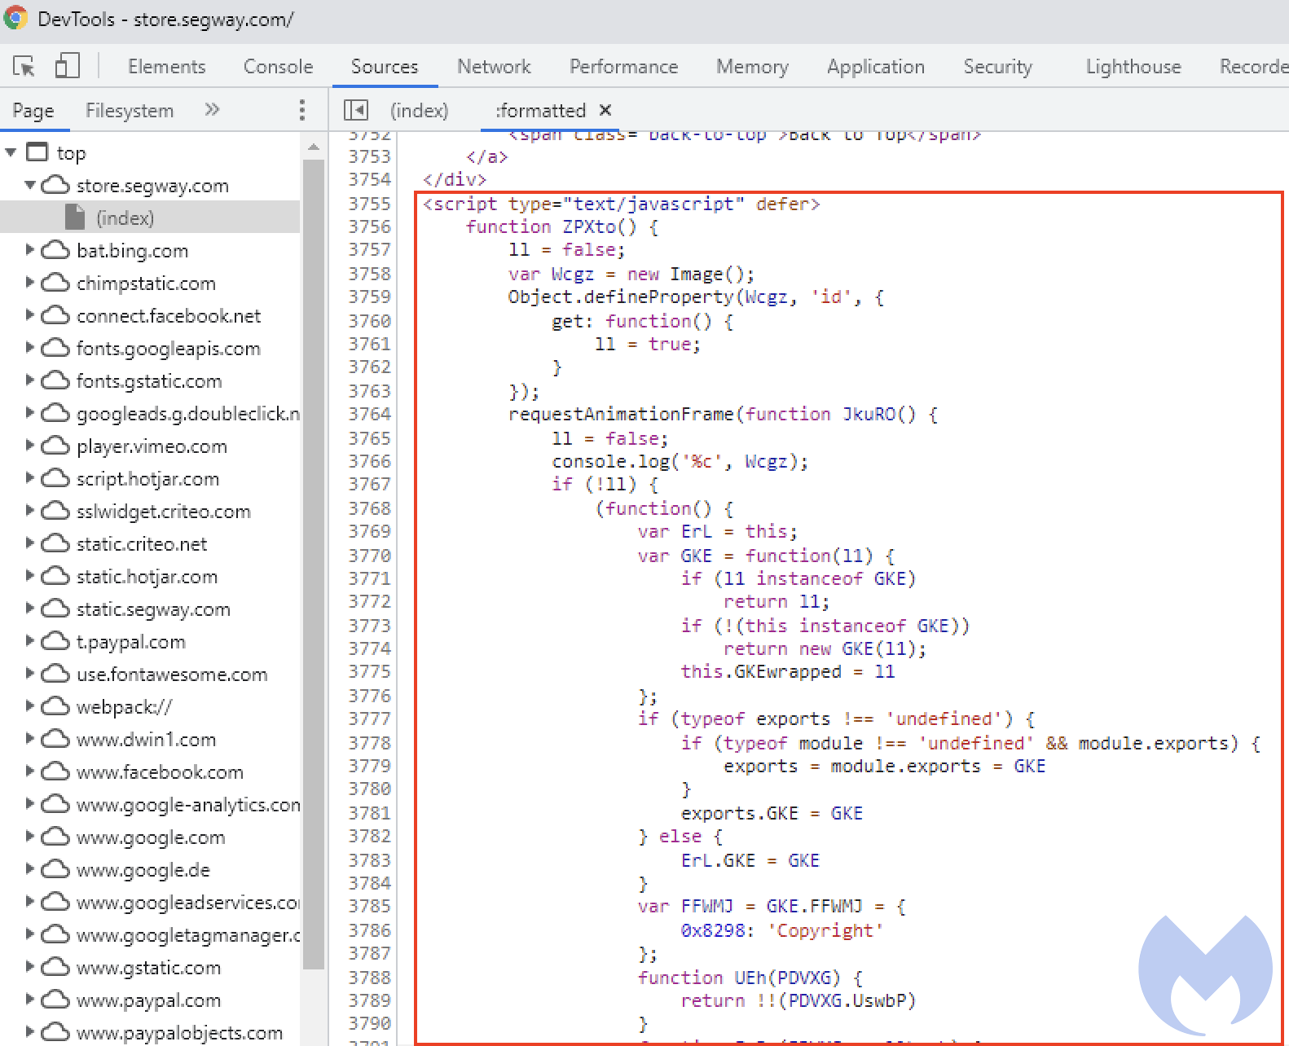The width and height of the screenshot is (1289, 1046).
Task: Click the www.google.de cloud icon
Action: click(55, 869)
